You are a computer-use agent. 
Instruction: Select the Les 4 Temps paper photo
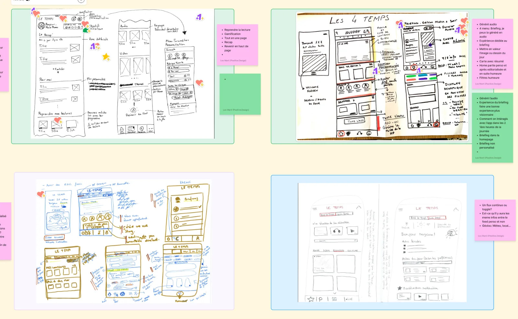(382, 76)
